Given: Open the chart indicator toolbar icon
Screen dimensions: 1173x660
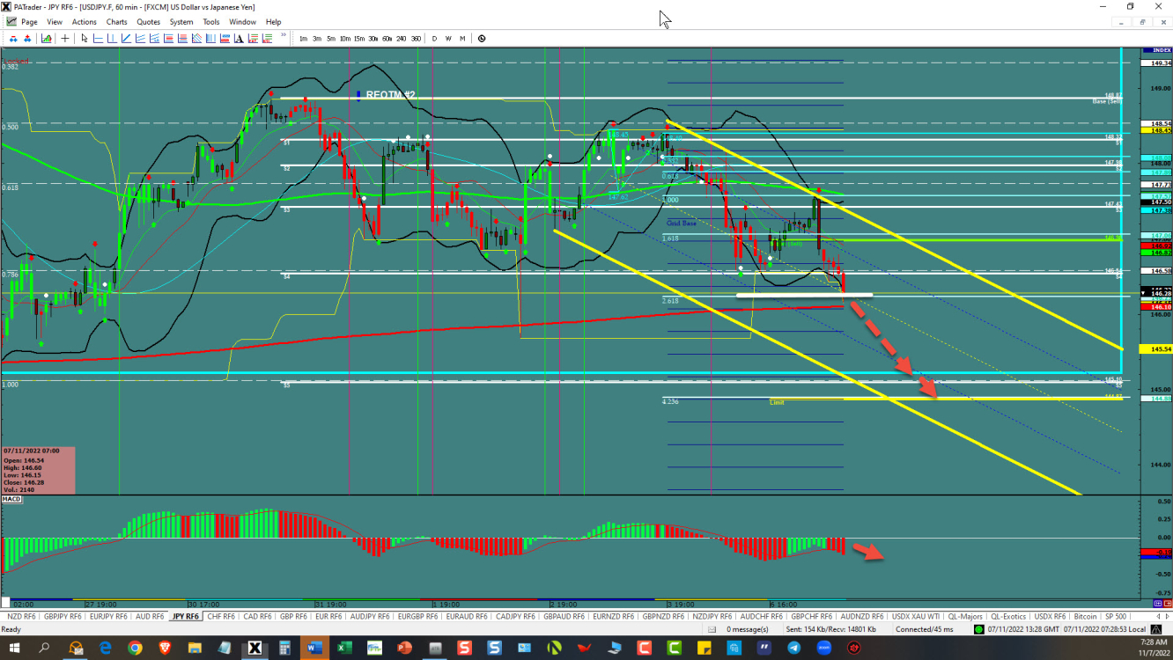Looking at the screenshot, I should pos(46,38).
